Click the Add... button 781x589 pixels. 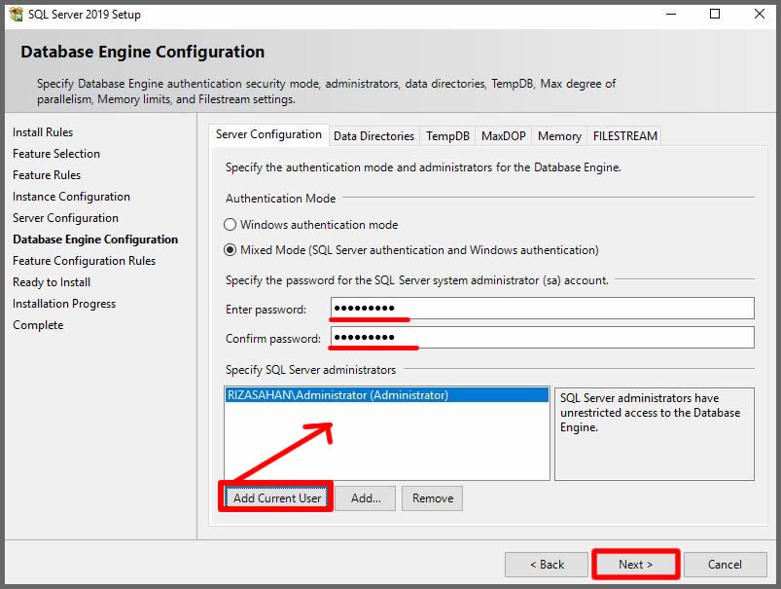pyautogui.click(x=366, y=498)
